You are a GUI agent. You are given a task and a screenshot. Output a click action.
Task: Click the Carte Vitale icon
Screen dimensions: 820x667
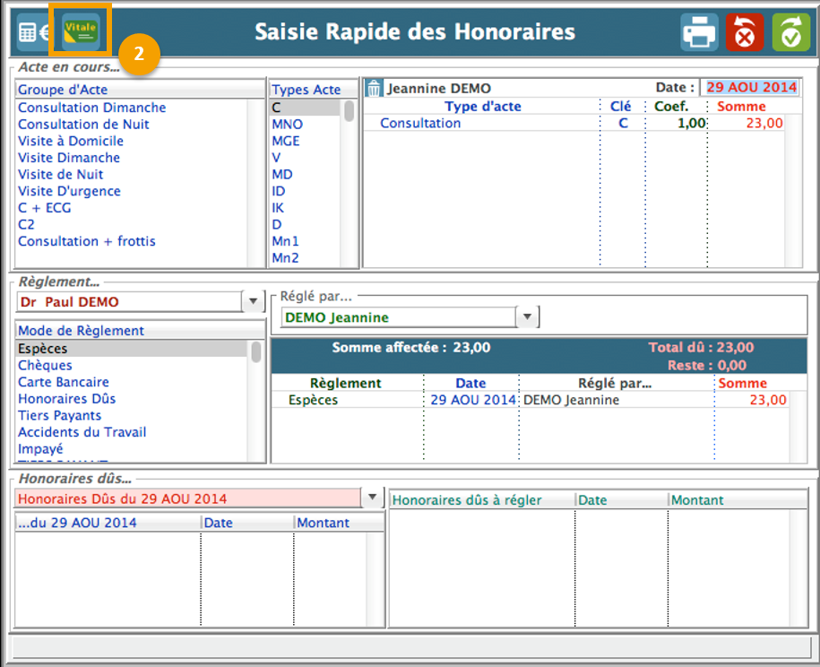point(80,31)
